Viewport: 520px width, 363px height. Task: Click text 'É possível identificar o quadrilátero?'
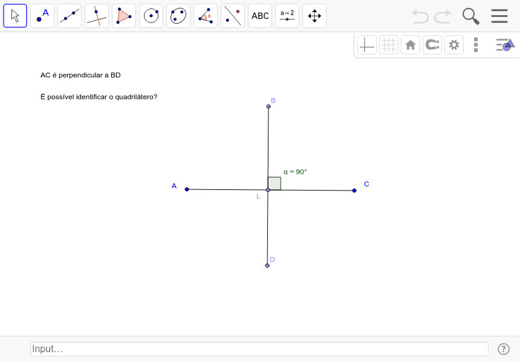click(x=99, y=97)
